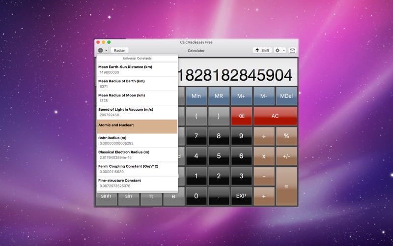Click the globe constants icon
Viewport: 393px width, 246px height.
pyautogui.click(x=101, y=50)
